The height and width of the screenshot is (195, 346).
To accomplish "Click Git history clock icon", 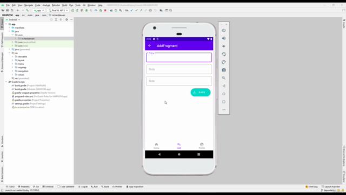I will coord(150,10).
